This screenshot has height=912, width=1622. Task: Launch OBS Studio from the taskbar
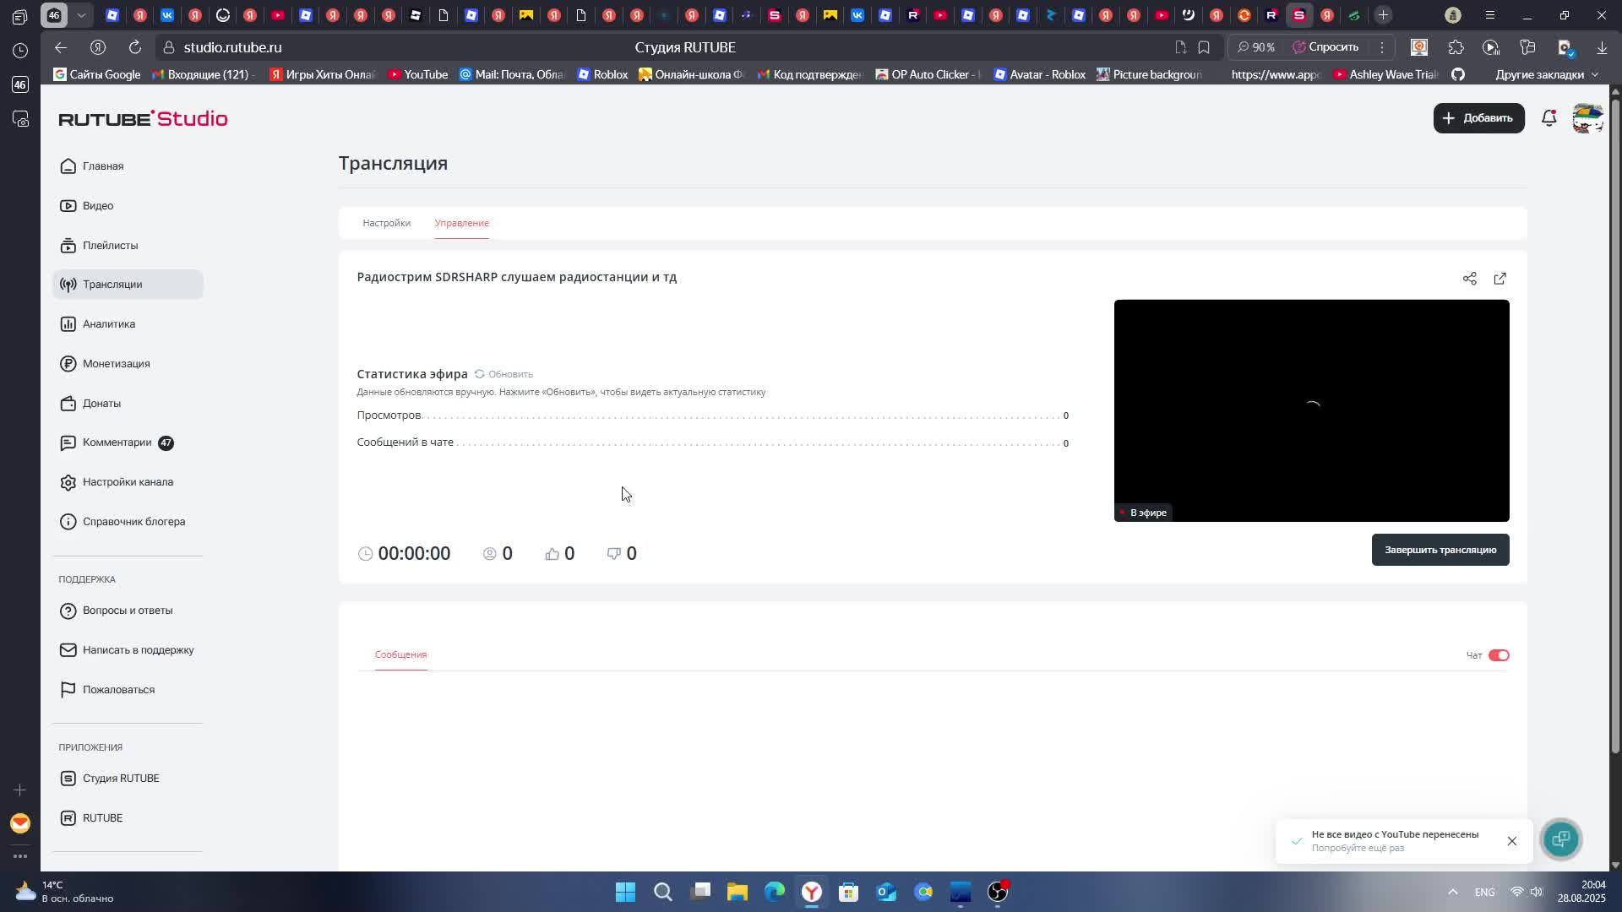pos(999,892)
